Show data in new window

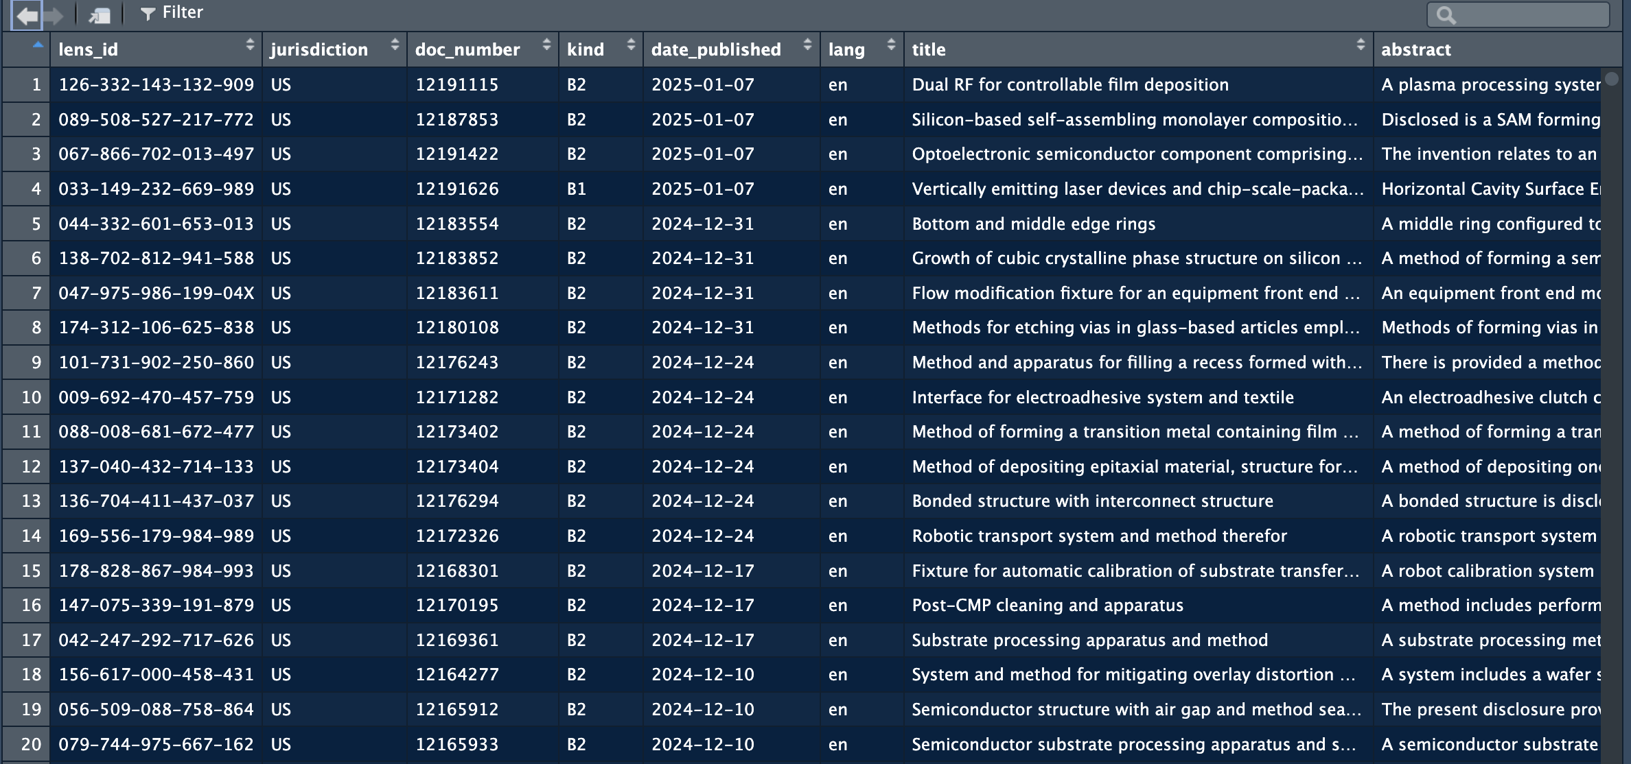[x=100, y=15]
